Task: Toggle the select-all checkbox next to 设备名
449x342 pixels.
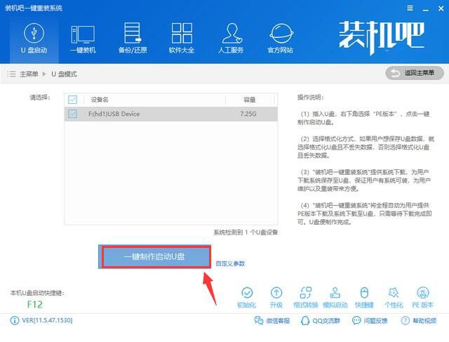Action: pos(73,100)
